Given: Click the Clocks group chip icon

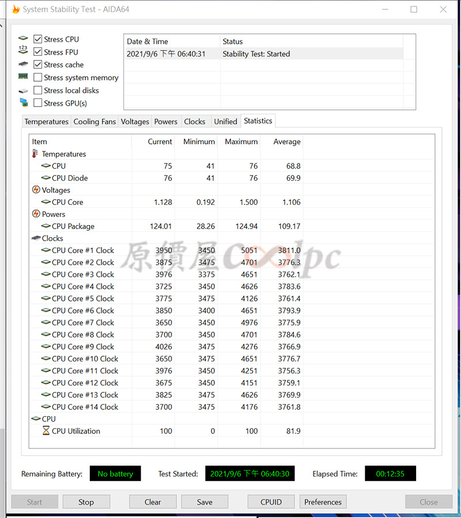Looking at the screenshot, I should (36, 238).
